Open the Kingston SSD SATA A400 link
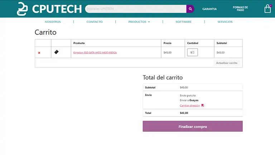This screenshot has height=155, width=275. click(95, 52)
